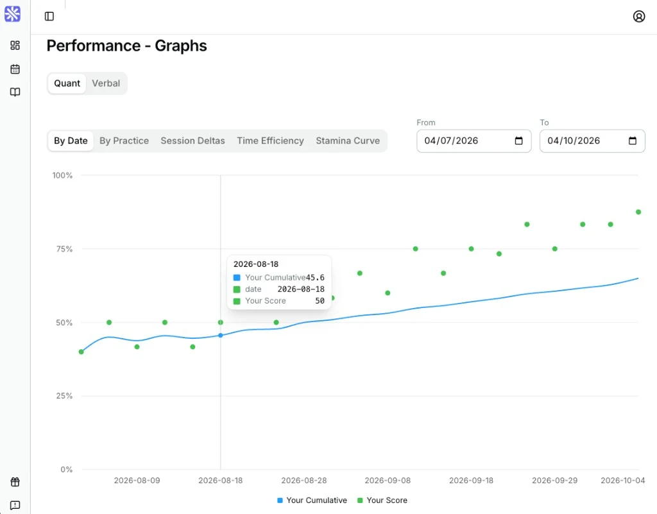Switch to the Verbal tab
The width and height of the screenshot is (657, 514).
pos(106,83)
